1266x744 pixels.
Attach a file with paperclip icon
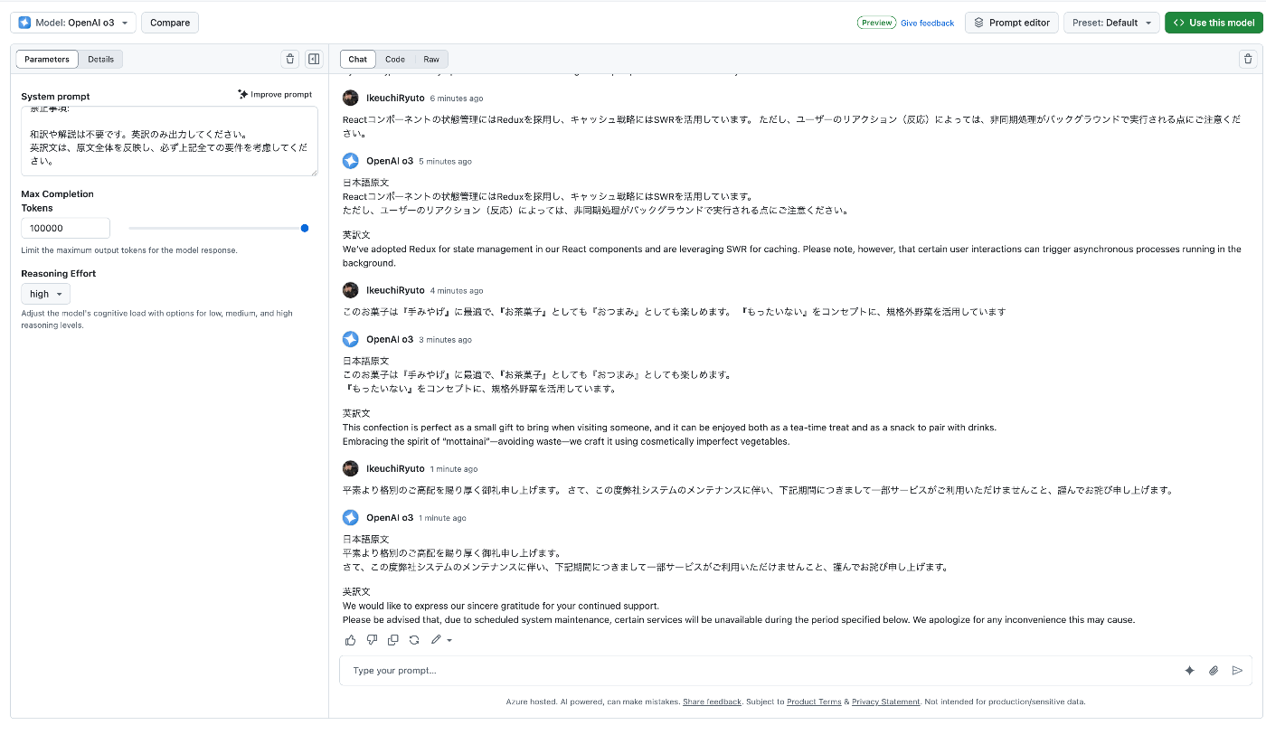(x=1214, y=671)
